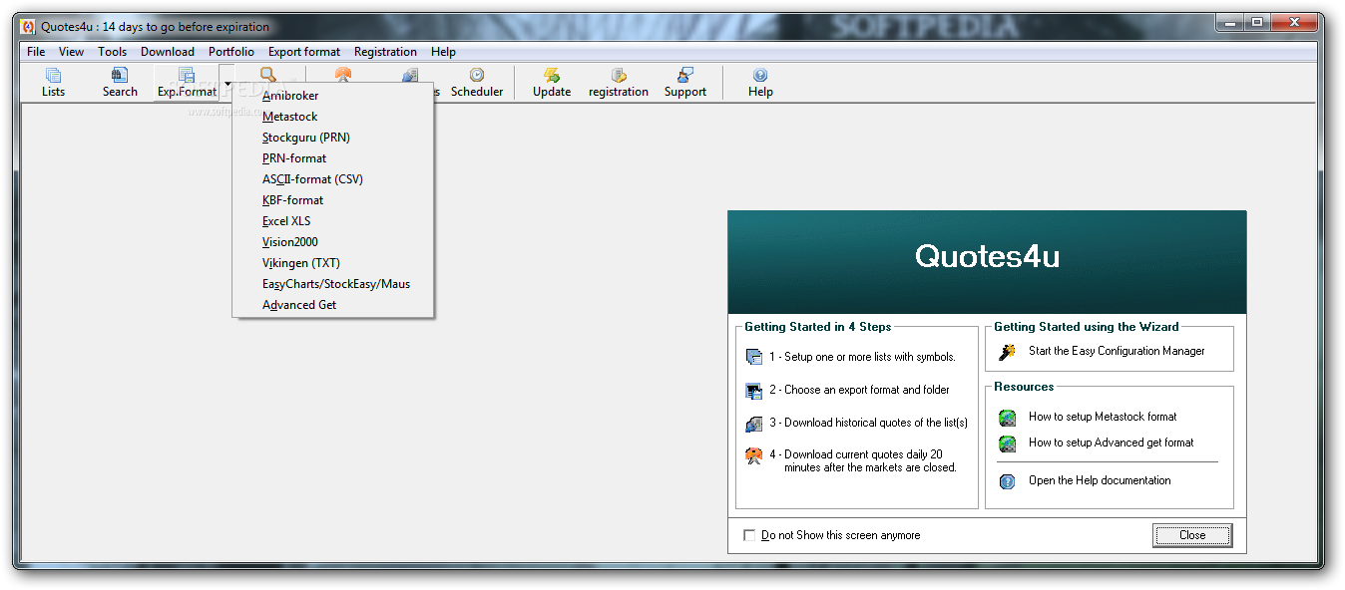Click the step 4 current quotes icon
The height and width of the screenshot is (590, 1345).
point(754,456)
